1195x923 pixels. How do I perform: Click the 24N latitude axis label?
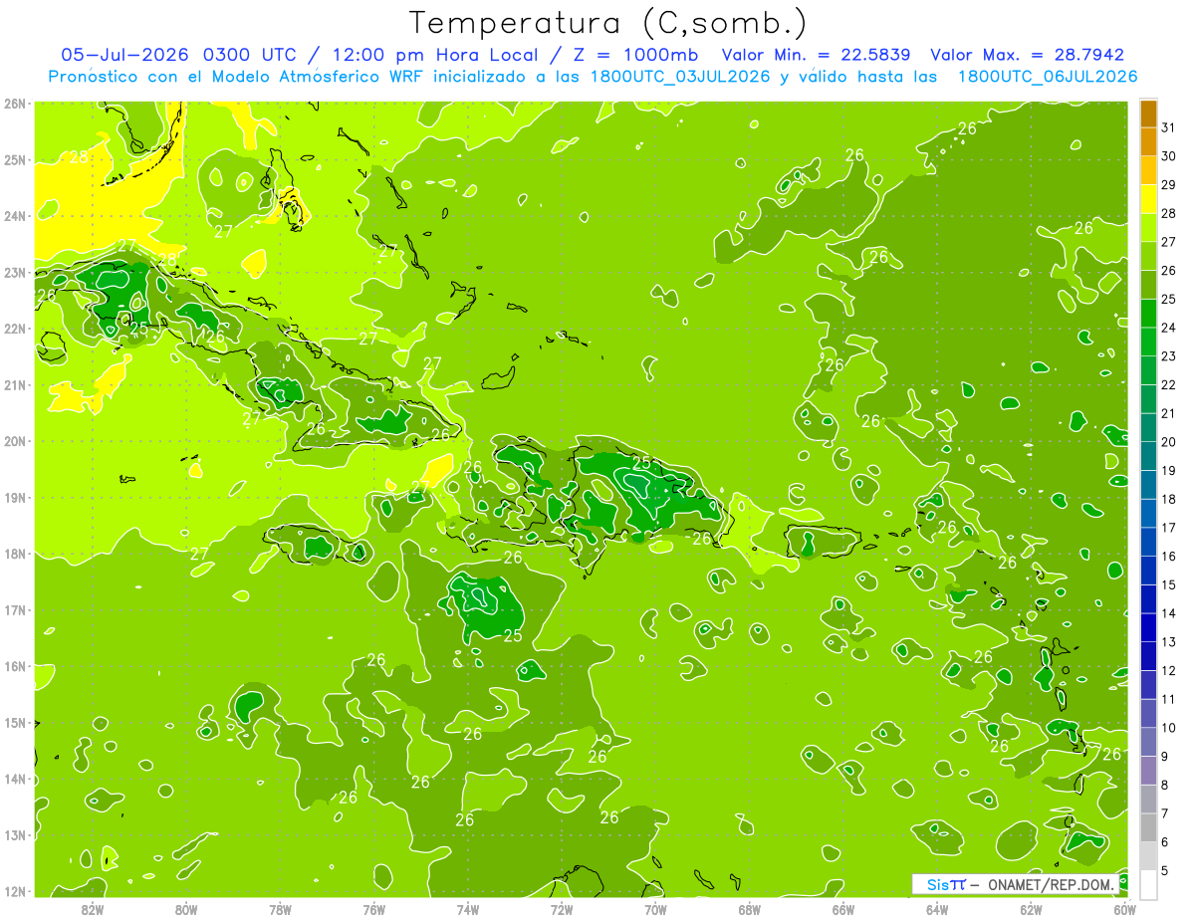tap(15, 216)
